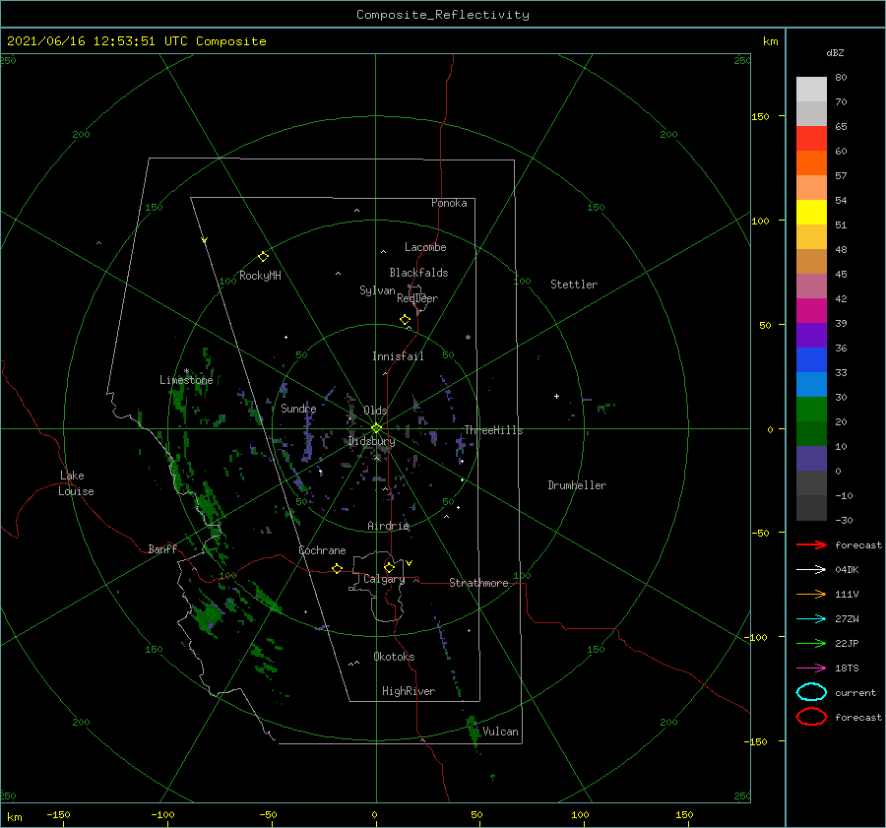Click the orange 111V arrow icon
This screenshot has height=828, width=886.
pyautogui.click(x=811, y=594)
